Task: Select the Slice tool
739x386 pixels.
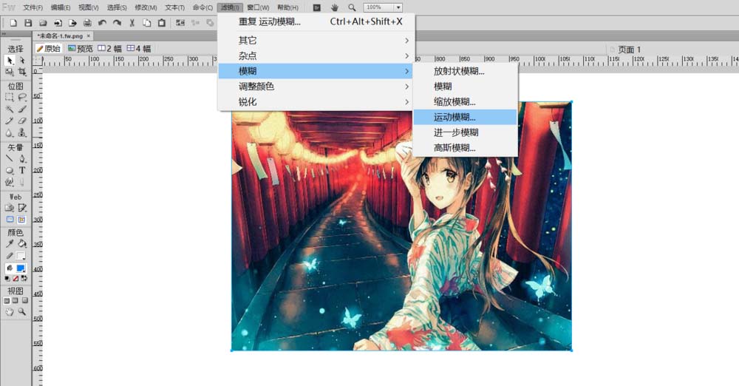Action: pyautogui.click(x=21, y=208)
